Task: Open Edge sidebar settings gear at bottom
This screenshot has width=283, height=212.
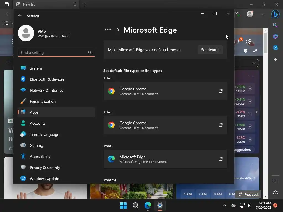Action: [276, 192]
